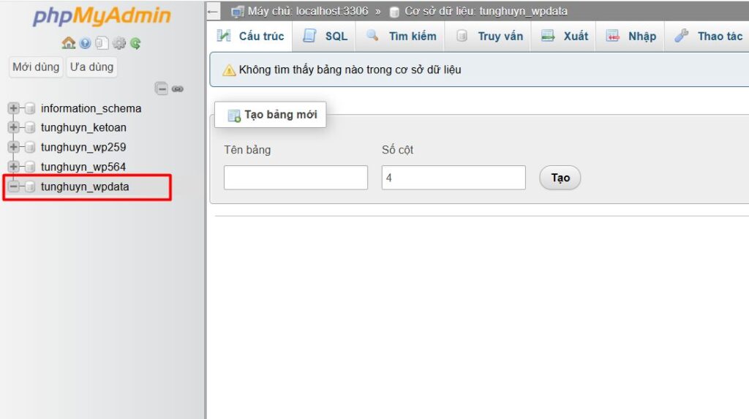
Task: Click the database icon in breadcrumb
Action: tap(394, 12)
